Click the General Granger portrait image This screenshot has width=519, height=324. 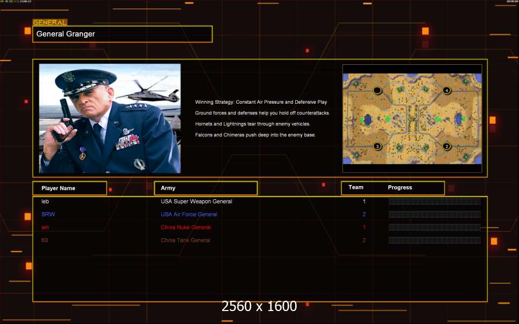point(110,118)
